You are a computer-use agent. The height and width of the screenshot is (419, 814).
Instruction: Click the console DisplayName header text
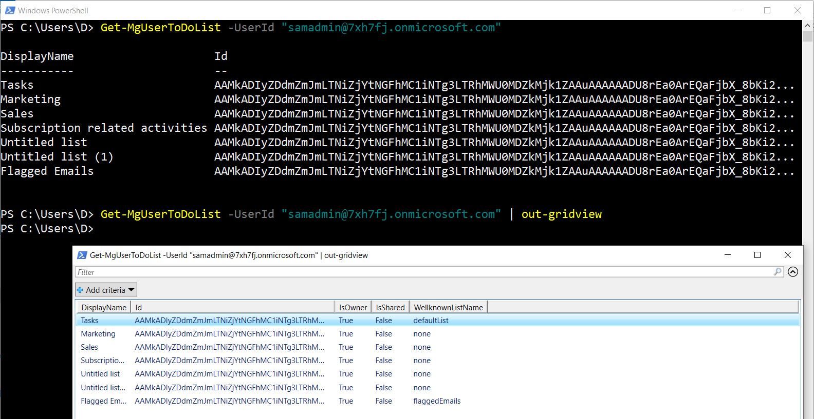pyautogui.click(x=37, y=56)
